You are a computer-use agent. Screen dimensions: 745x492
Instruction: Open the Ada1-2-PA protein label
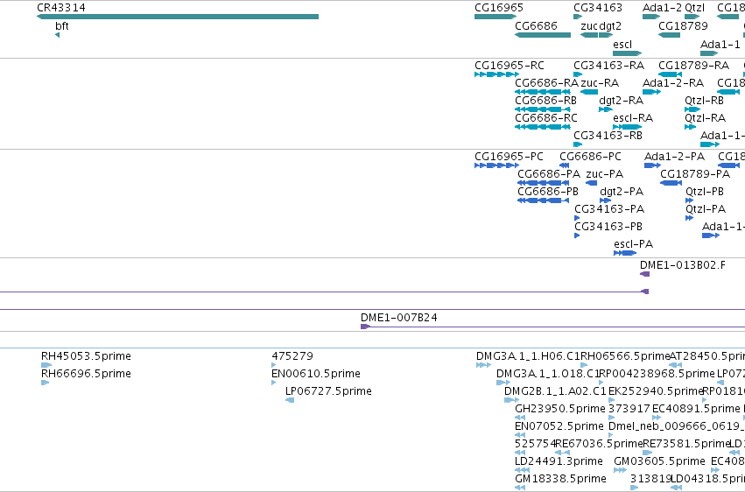coord(675,157)
